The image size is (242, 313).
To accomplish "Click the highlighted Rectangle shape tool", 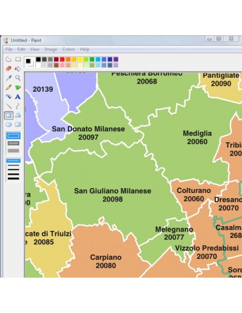I will coord(9,115).
